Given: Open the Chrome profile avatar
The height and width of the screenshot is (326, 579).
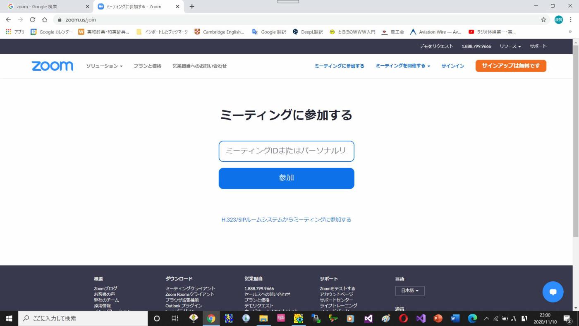Looking at the screenshot, I should tap(559, 19).
